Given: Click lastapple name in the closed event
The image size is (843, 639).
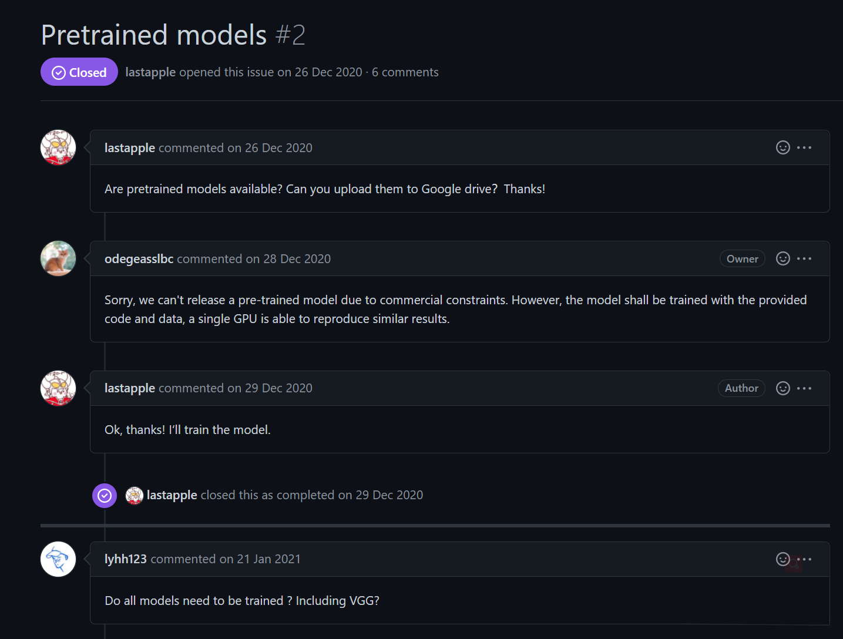Looking at the screenshot, I should [172, 495].
